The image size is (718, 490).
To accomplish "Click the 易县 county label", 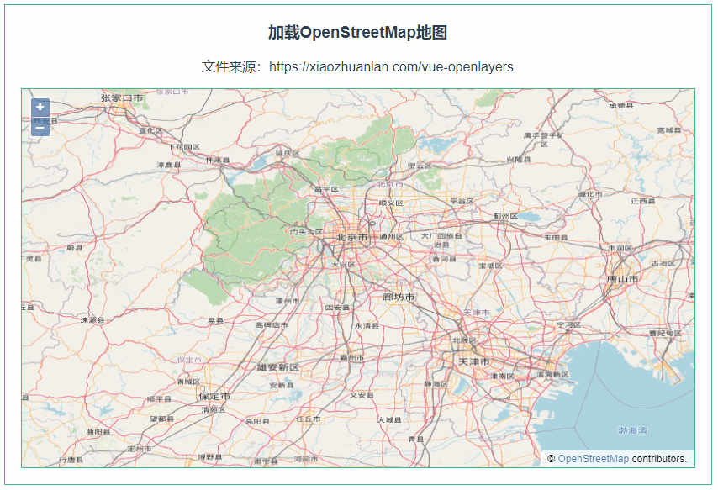I will coord(215,320).
